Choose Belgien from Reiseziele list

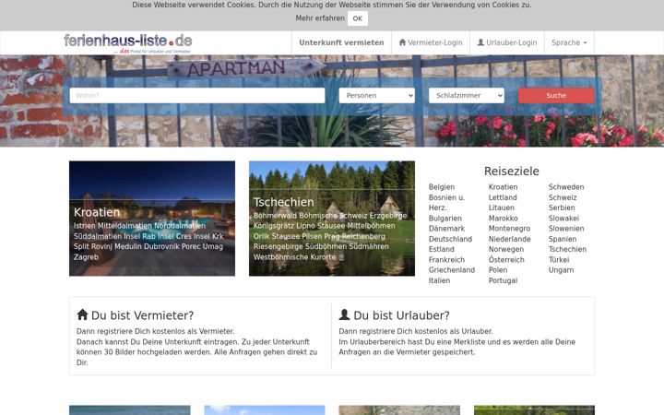(x=441, y=187)
